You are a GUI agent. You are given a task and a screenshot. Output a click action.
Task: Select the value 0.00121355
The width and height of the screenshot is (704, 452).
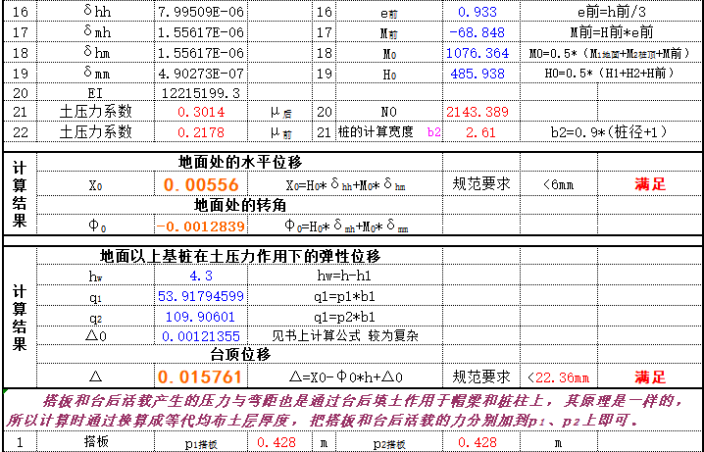tap(201, 335)
